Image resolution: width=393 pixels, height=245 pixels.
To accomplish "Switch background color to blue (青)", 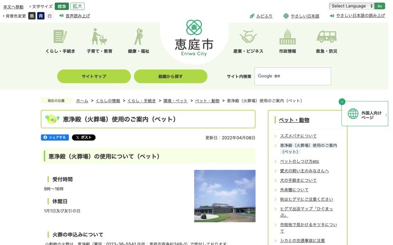I will 41,16.
